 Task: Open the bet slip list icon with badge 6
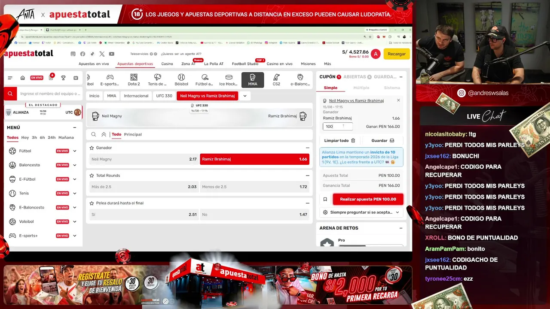(x=51, y=77)
